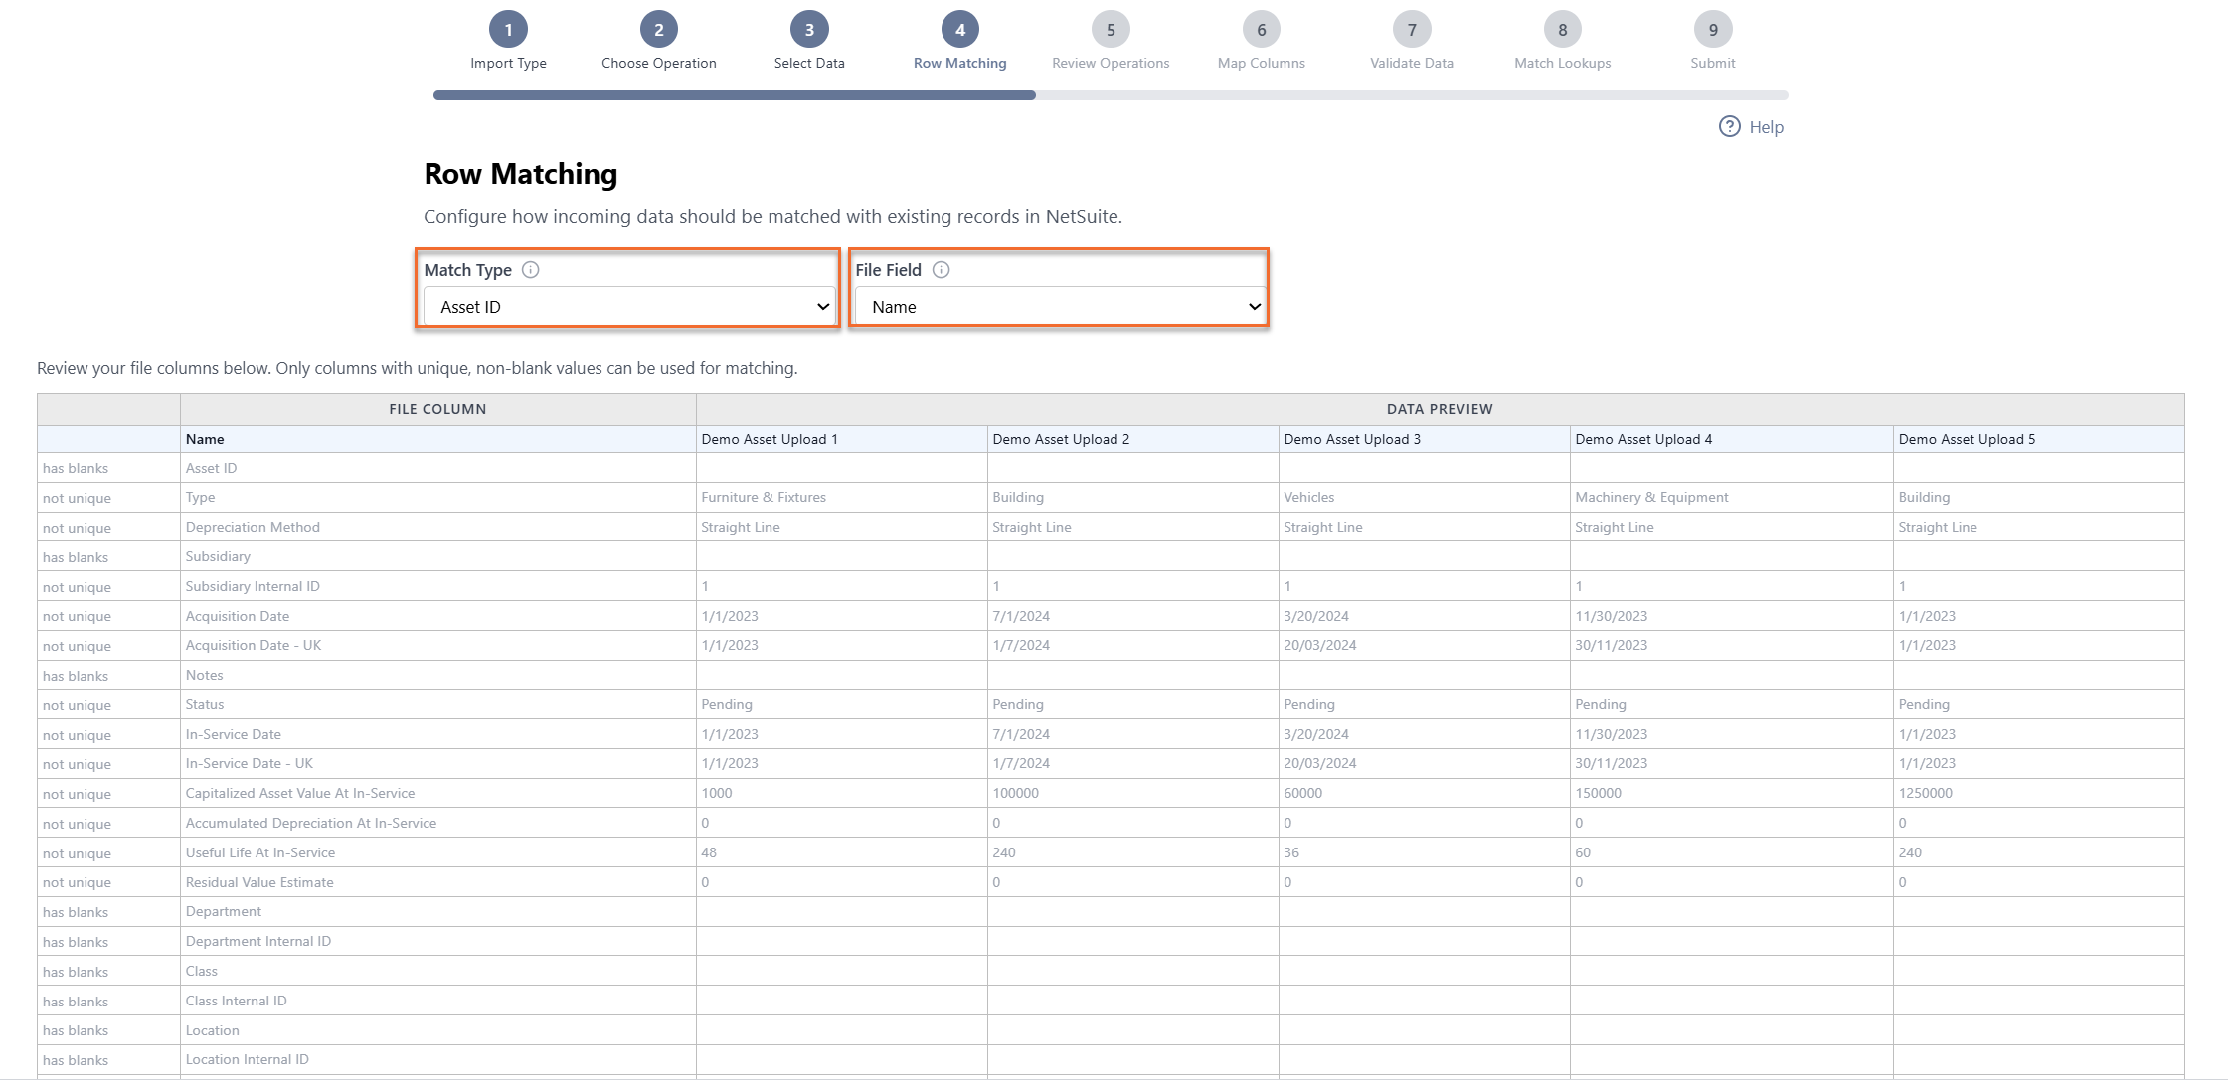This screenshot has height=1081, width=2228.
Task: Click the Help question mark icon
Action: (x=1730, y=126)
